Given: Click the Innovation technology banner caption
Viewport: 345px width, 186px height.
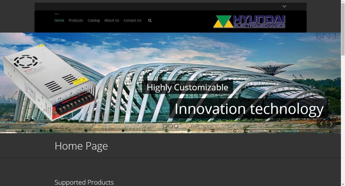Looking at the screenshot, I should point(249,109).
